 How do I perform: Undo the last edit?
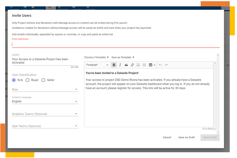click(160, 65)
